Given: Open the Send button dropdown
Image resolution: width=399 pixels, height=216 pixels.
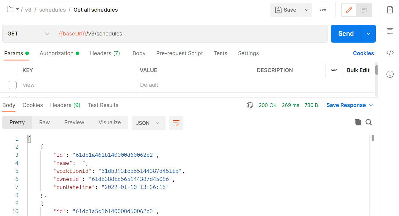Looking at the screenshot, I should (x=368, y=34).
